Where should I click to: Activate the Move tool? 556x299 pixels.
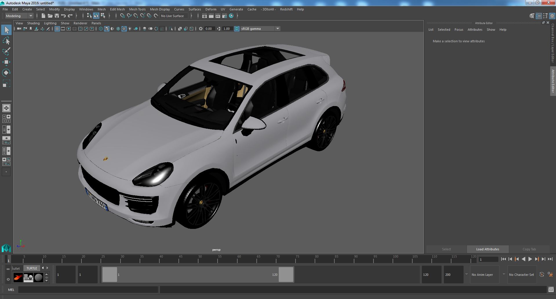6,62
